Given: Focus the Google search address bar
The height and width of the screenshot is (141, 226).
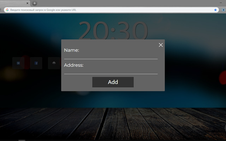Looking at the screenshot, I should click(x=111, y=10).
